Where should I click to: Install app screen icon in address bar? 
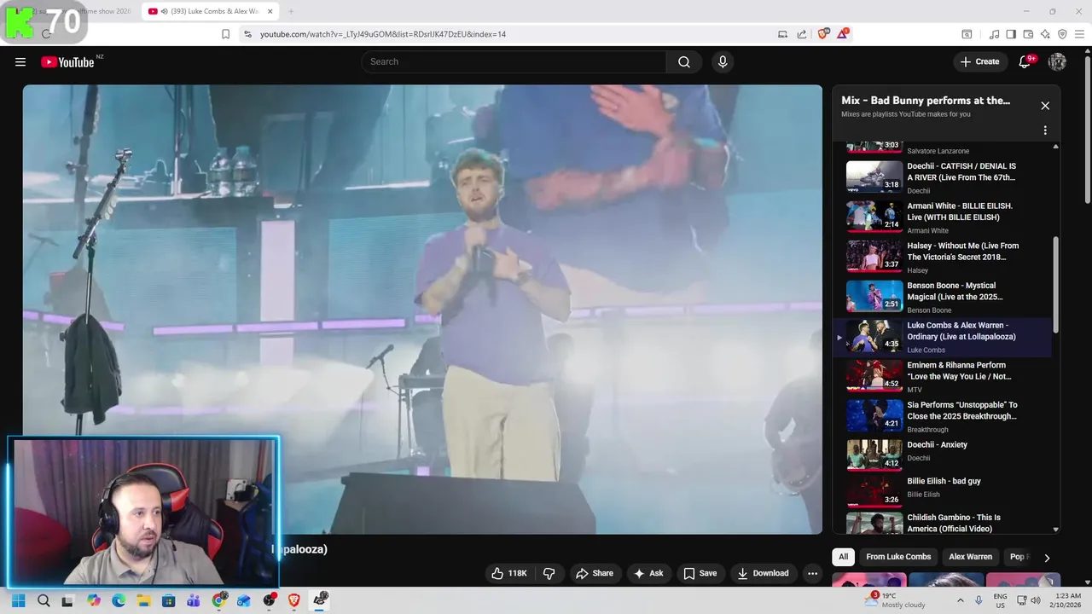pos(782,34)
